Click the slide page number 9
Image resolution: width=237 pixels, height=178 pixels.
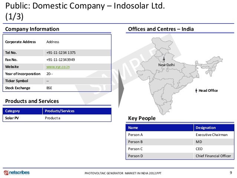[231, 172]
